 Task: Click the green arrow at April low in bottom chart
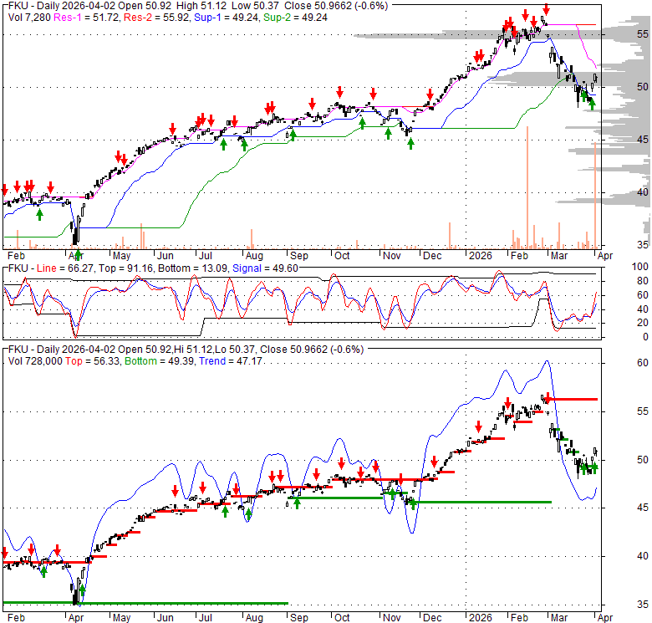tap(82, 591)
